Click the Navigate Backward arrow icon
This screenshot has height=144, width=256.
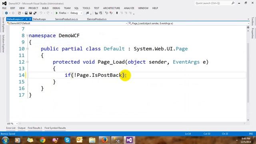point(6,13)
